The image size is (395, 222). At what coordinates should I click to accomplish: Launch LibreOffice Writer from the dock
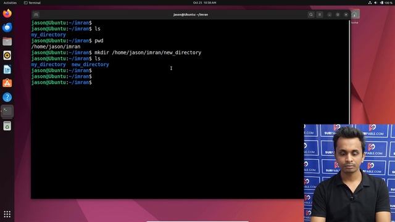(x=7, y=70)
